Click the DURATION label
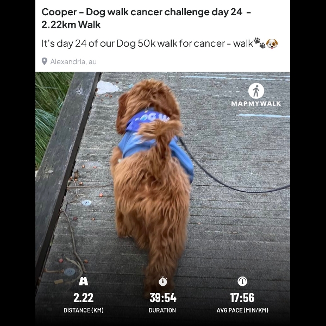The width and height of the screenshot is (326, 326). pyautogui.click(x=162, y=310)
